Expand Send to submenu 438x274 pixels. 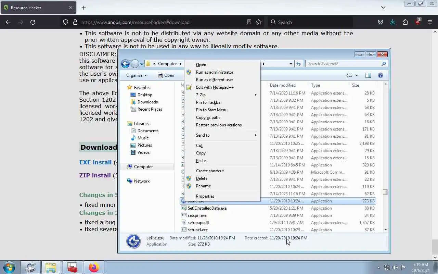tap(222, 135)
